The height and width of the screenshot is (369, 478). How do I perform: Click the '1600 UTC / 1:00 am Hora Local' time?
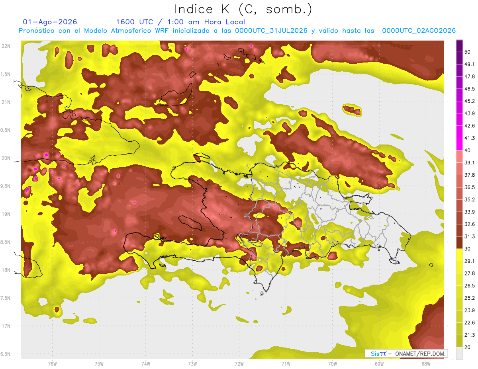coord(180,22)
